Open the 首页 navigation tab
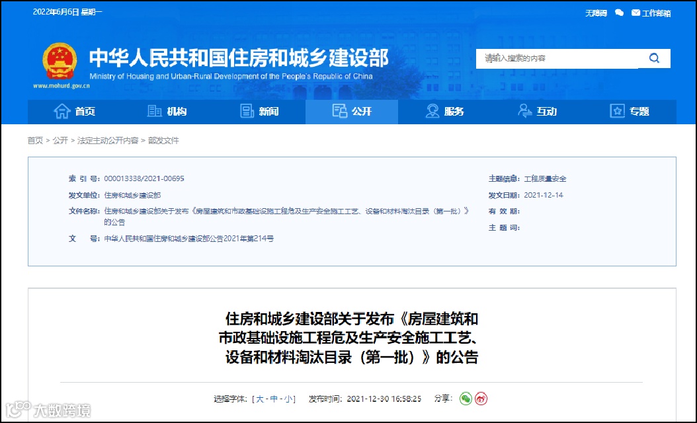 coord(74,112)
